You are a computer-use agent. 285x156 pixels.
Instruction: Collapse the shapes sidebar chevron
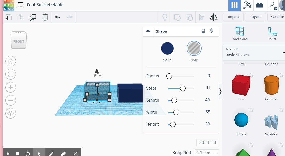pyautogui.click(x=220, y=92)
